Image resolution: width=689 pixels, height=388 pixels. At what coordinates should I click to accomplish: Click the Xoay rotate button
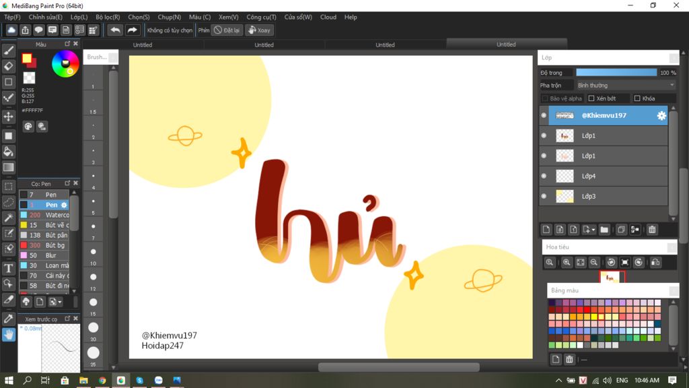(259, 30)
